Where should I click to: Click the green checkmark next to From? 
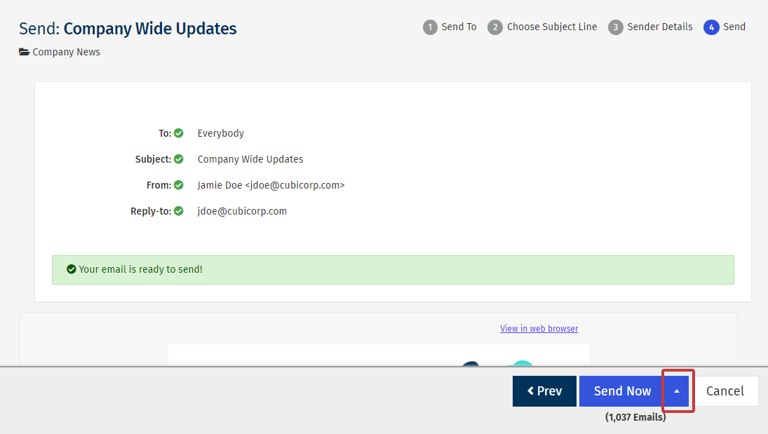pyautogui.click(x=179, y=185)
